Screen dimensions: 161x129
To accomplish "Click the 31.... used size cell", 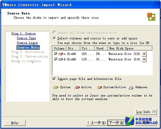I will click(101, 59).
